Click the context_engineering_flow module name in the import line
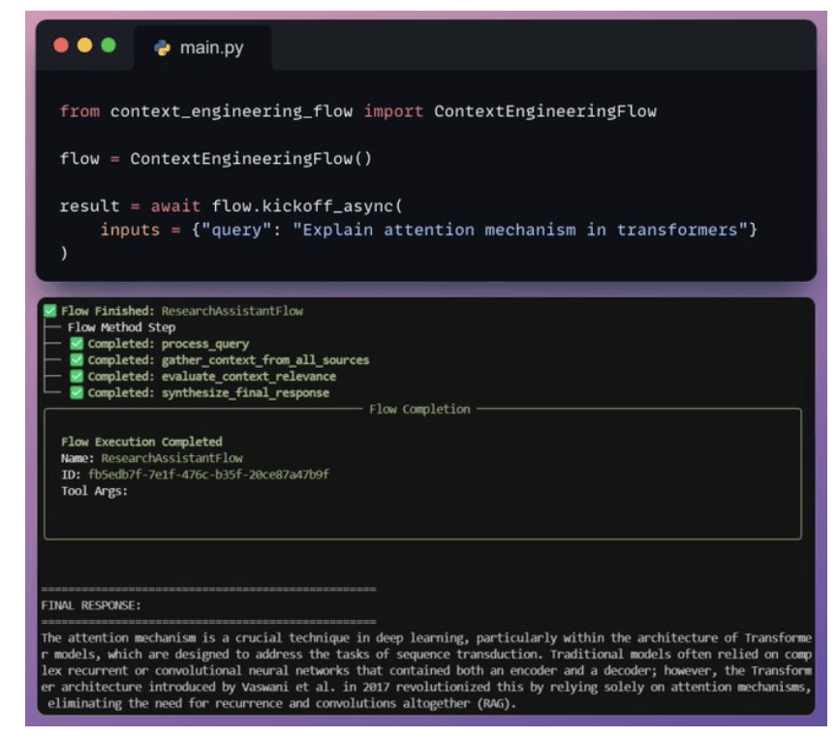The width and height of the screenshot is (837, 738). coord(231,111)
